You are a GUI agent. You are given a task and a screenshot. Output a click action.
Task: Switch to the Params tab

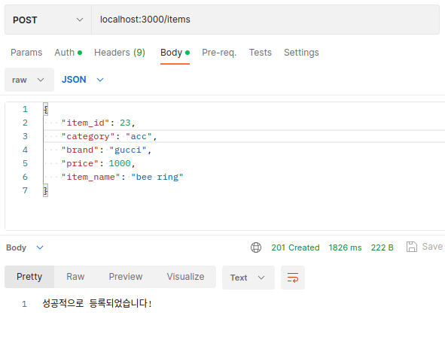(x=26, y=53)
